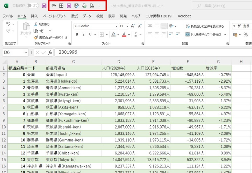The height and width of the screenshot is (173, 252).
Task: Click the Undo arrow icon
Action: [8, 24]
